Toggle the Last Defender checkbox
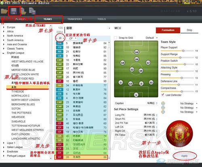Image resolution: width=202 pixels, height=167 pixels. click(162, 95)
